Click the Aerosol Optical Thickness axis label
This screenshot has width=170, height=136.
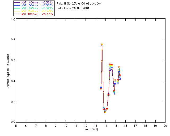pyautogui.click(x=8, y=71)
